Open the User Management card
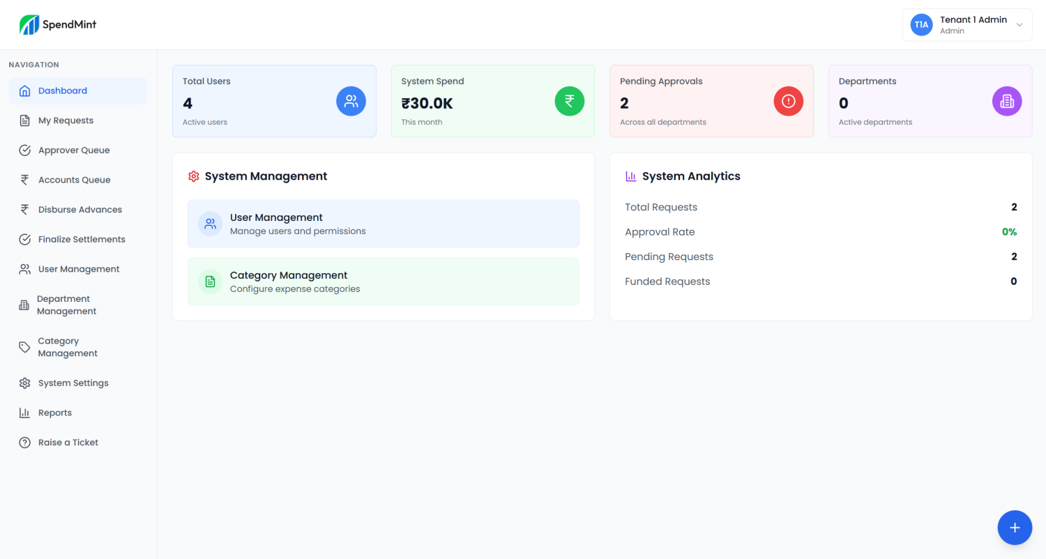 [383, 224]
